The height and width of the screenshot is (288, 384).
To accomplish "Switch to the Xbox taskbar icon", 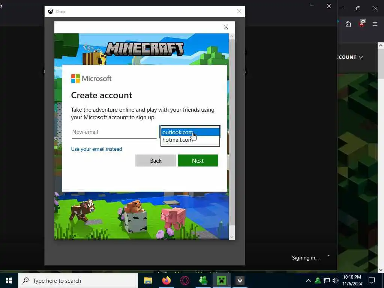I will click(x=240, y=280).
